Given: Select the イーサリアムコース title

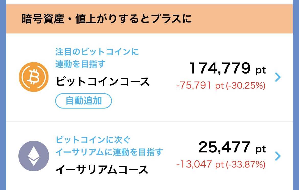Looking at the screenshot, I should pos(102,170).
